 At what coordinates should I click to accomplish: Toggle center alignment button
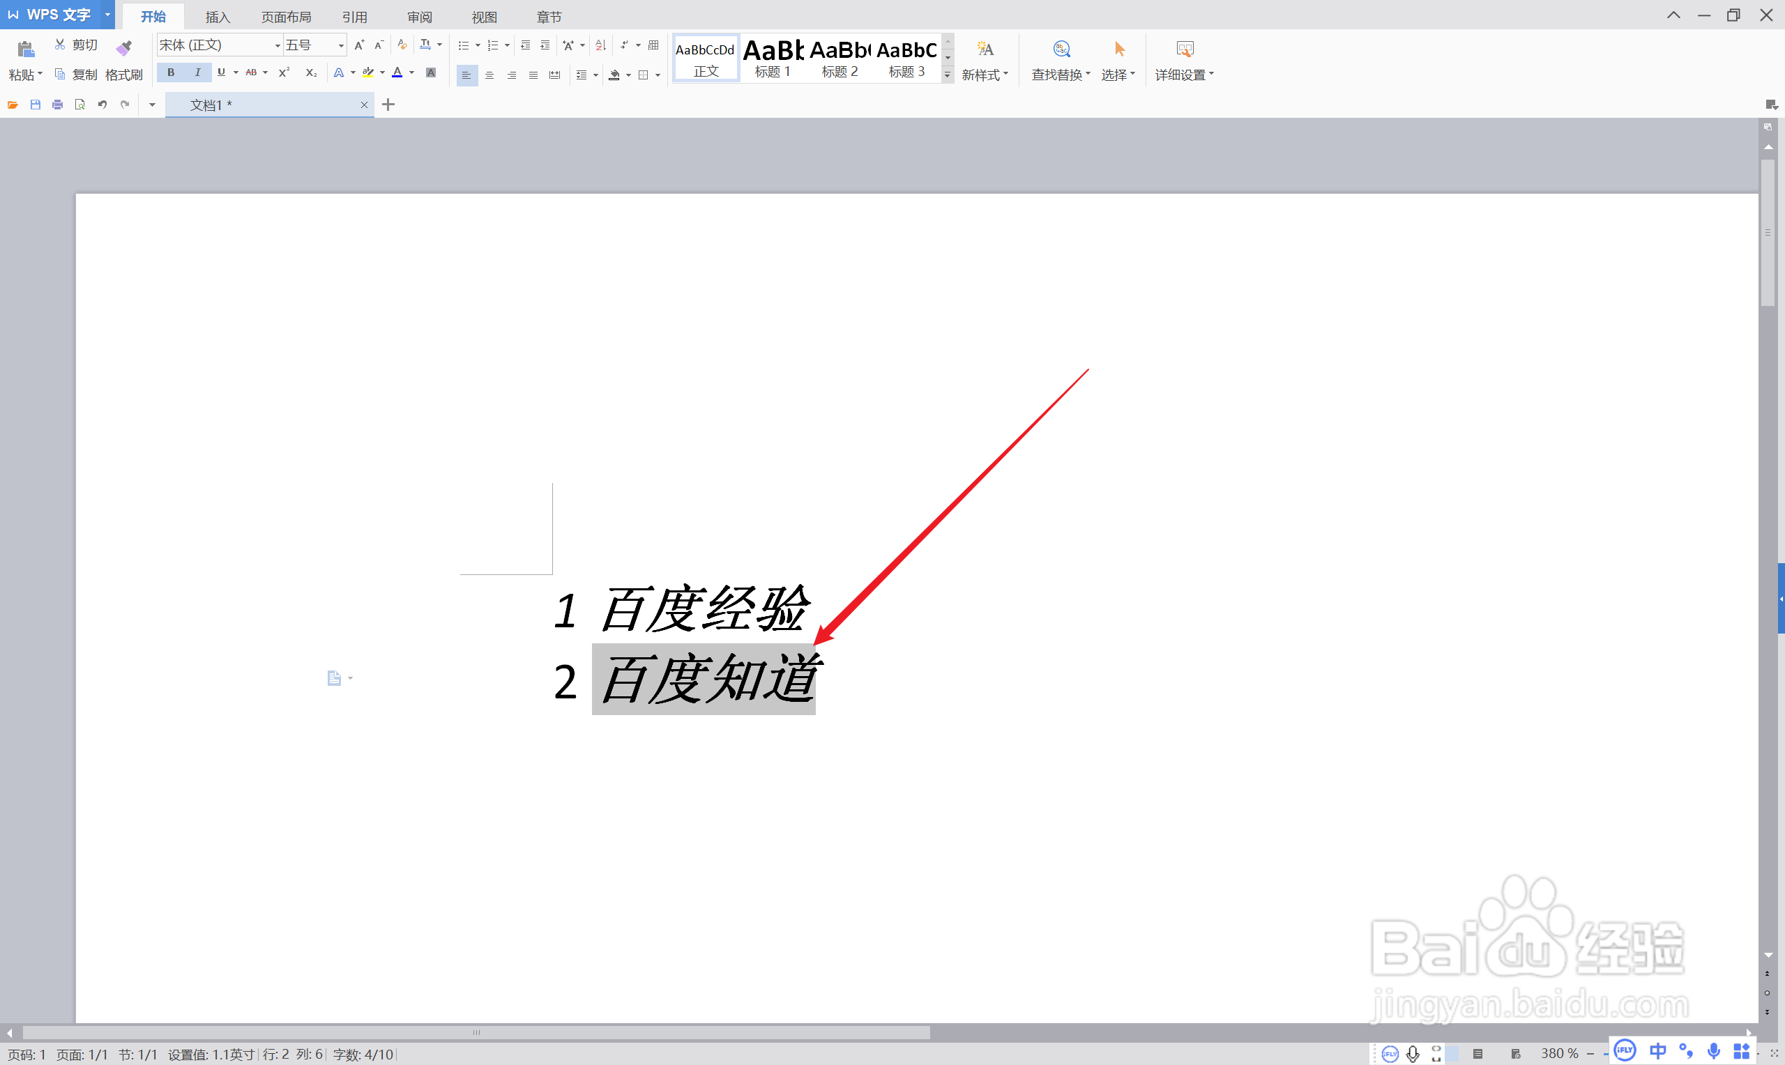pos(489,75)
